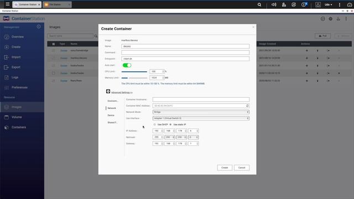Image resolution: width=354 pixels, height=199 pixels.
Task: Click download action for 2021/09/14 image row
Action: point(317,58)
